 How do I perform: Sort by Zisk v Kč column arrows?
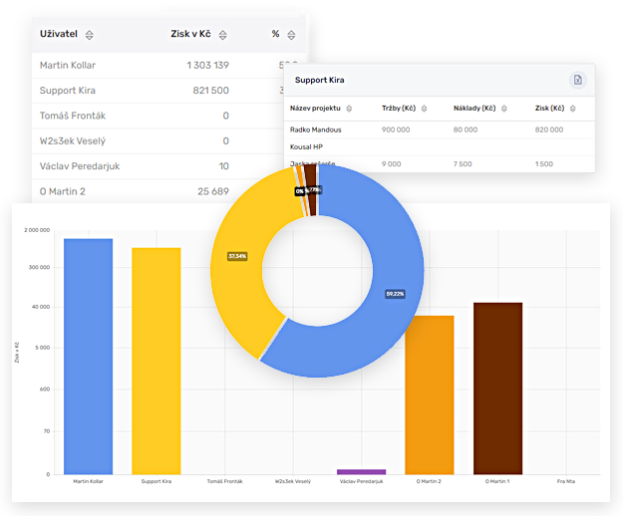tap(220, 35)
